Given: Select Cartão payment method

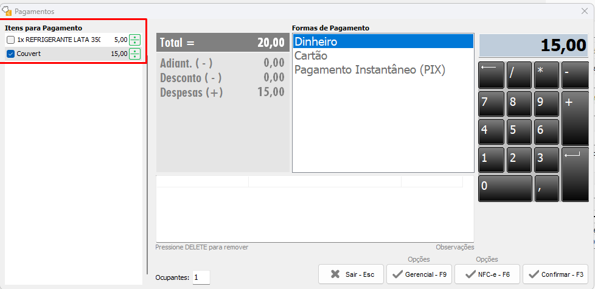Looking at the screenshot, I should click(383, 55).
